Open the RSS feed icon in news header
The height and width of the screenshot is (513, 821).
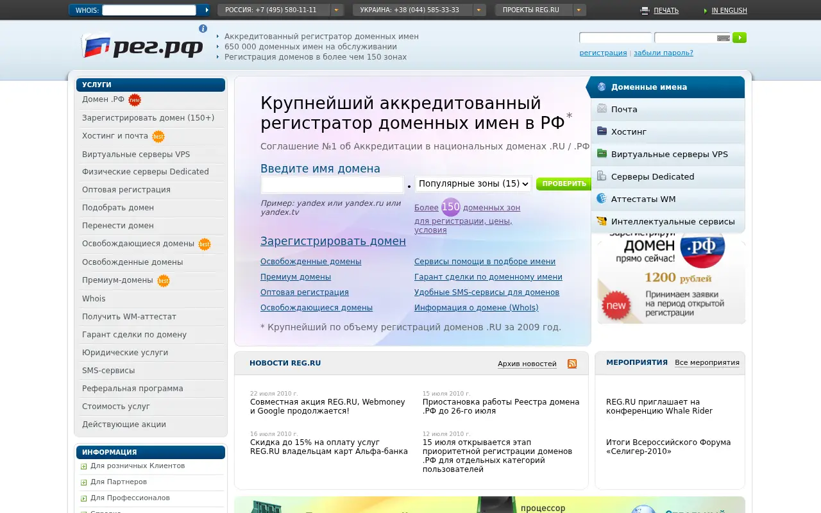tap(572, 364)
